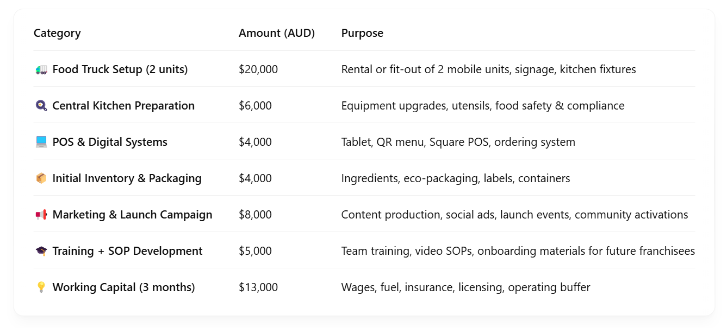Viewport: 727px width, 328px height.
Task: Click the magnifier icon beside Central Kitchen
Action: 41,106
